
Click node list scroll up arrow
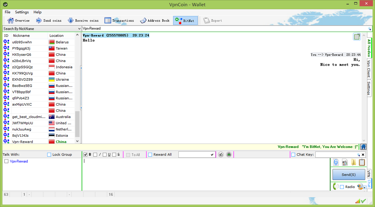[x=77, y=36]
